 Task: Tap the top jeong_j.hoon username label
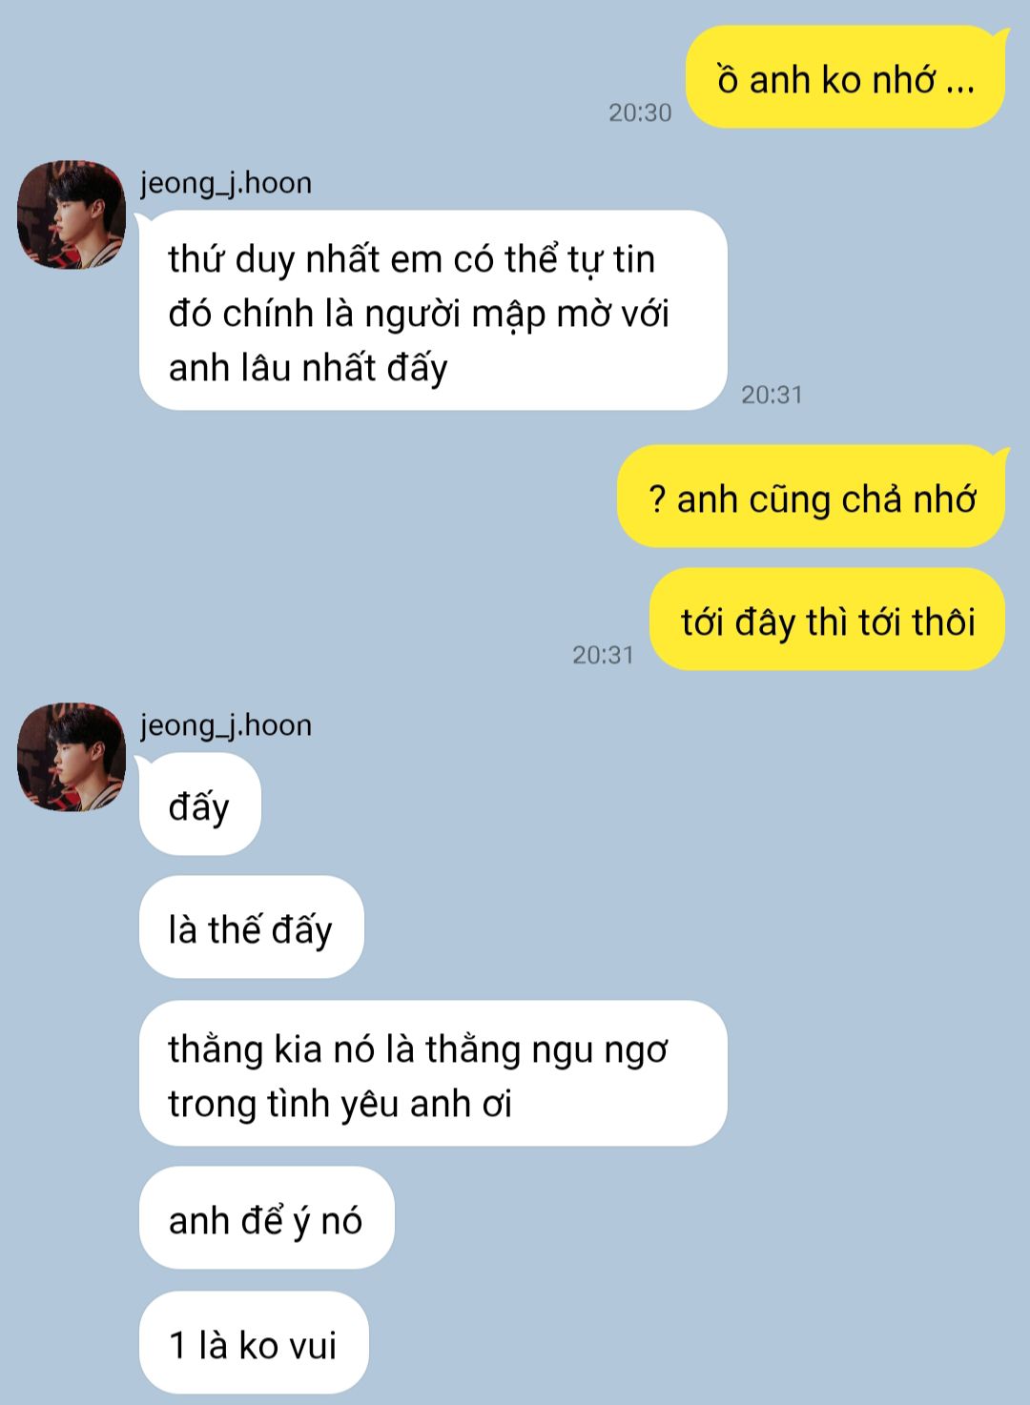click(226, 182)
